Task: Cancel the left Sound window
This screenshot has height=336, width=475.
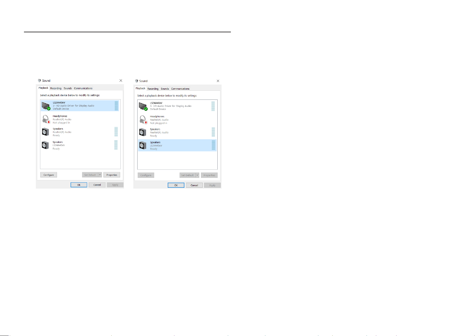Action: click(x=97, y=185)
